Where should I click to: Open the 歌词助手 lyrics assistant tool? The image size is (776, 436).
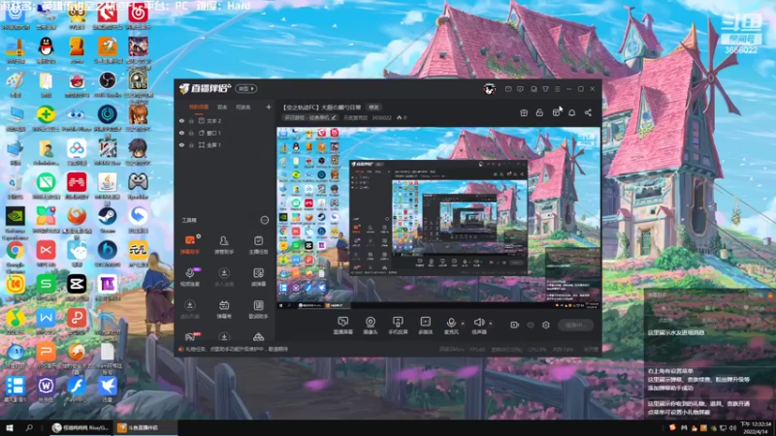258,309
